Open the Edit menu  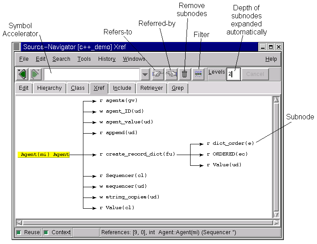click(x=40, y=59)
